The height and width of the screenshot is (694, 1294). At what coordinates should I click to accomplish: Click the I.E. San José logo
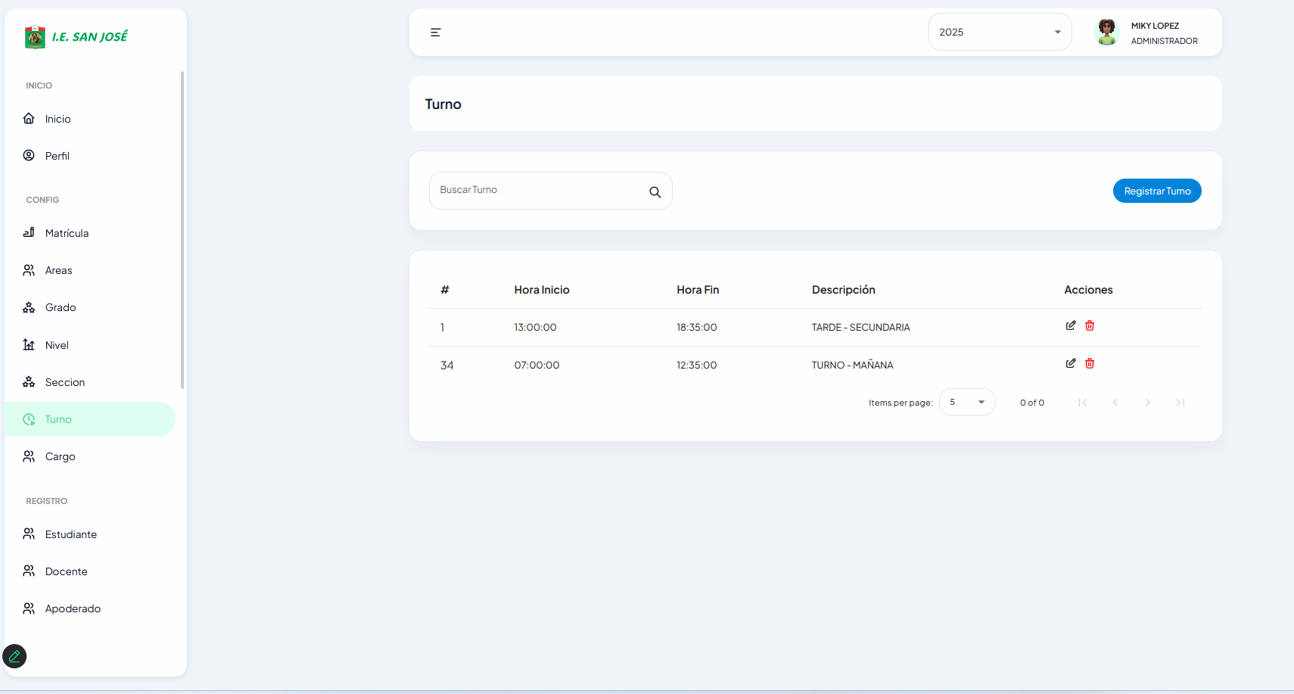pyautogui.click(x=76, y=36)
